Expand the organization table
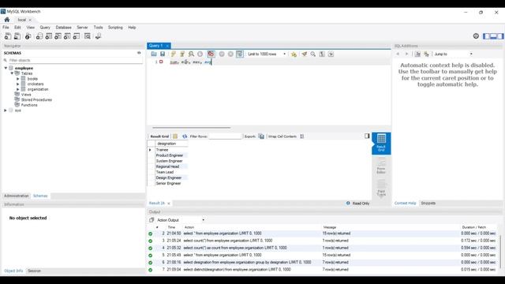 point(18,89)
